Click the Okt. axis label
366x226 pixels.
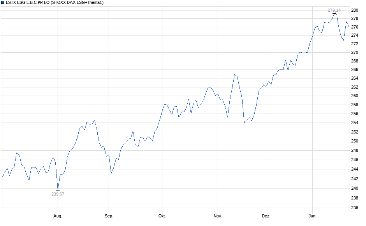[x=162, y=215]
